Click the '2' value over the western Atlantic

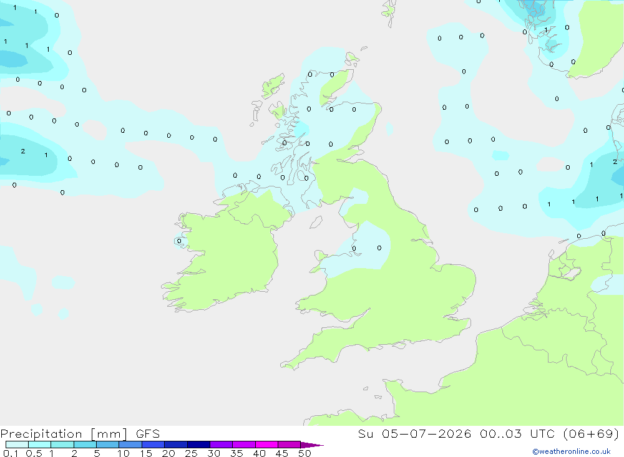click(23, 151)
